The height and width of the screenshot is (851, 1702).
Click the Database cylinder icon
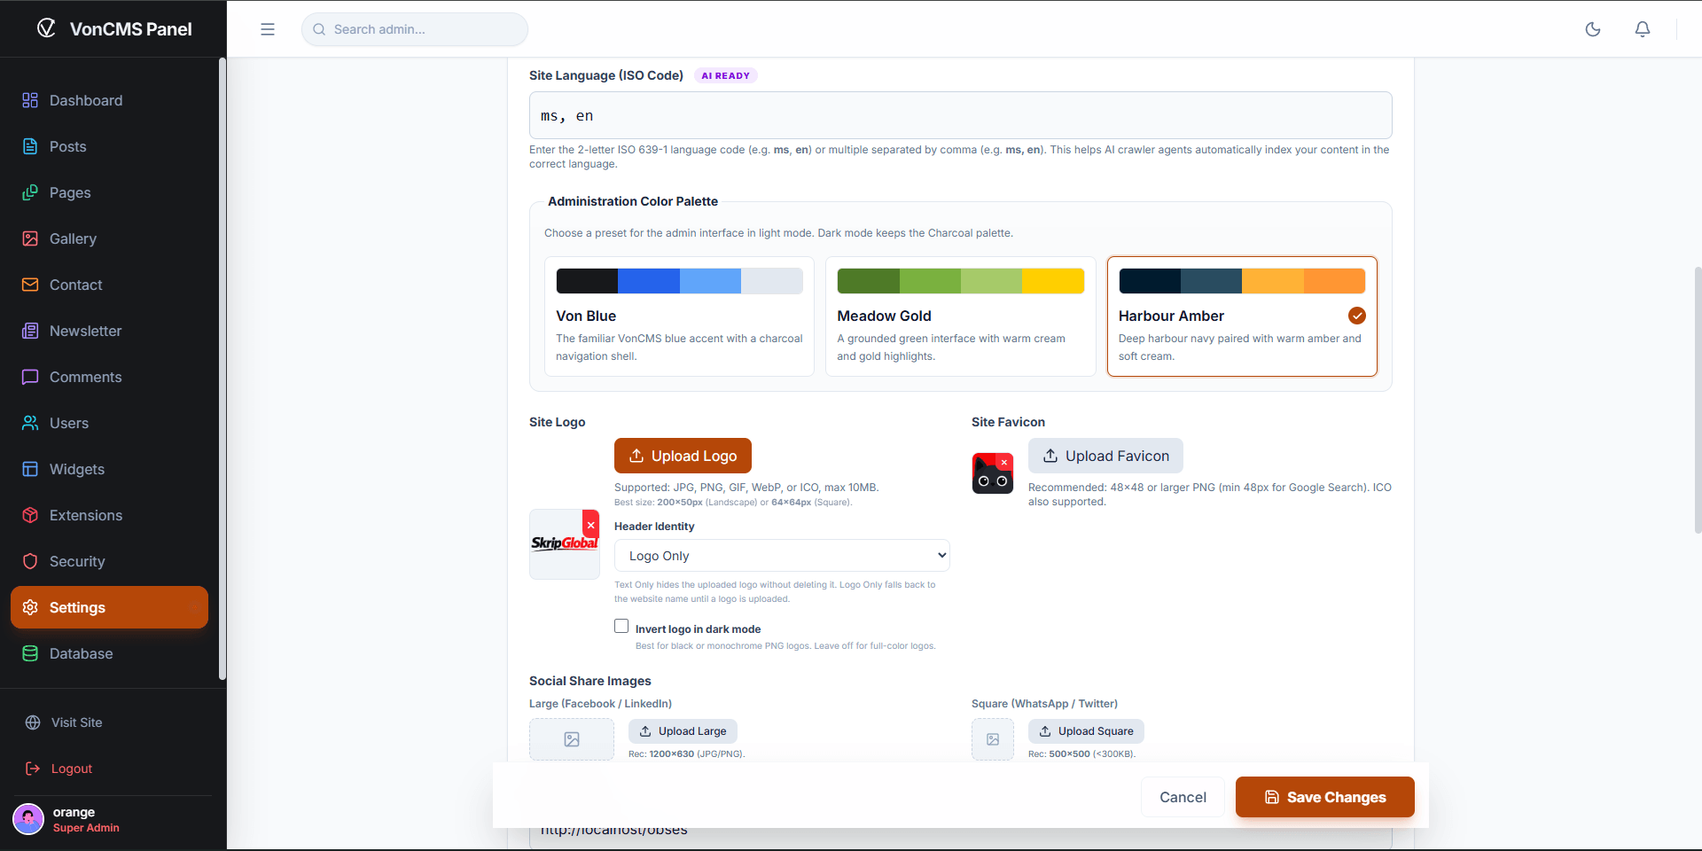(x=30, y=653)
